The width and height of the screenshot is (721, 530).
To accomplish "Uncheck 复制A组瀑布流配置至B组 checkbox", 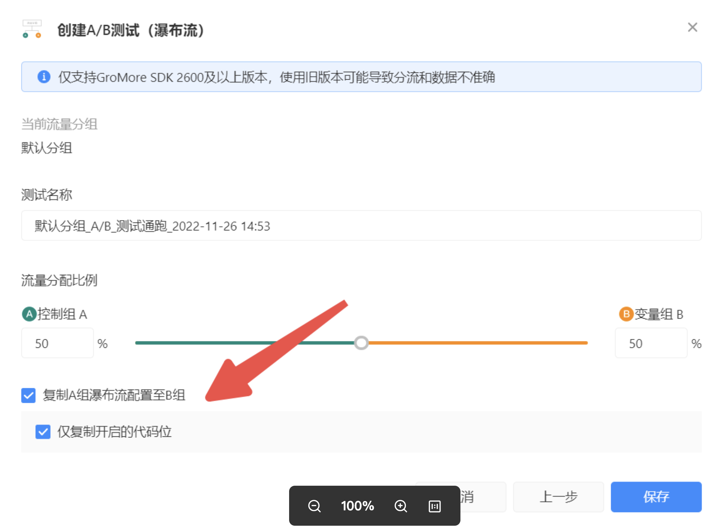I will click(28, 395).
